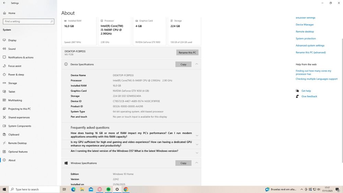The image size is (343, 193).
Task: Click the Clipboard sidebar icon
Action: 4,134
